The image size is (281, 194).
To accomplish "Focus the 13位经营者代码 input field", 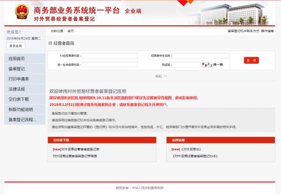I will point(110,56).
